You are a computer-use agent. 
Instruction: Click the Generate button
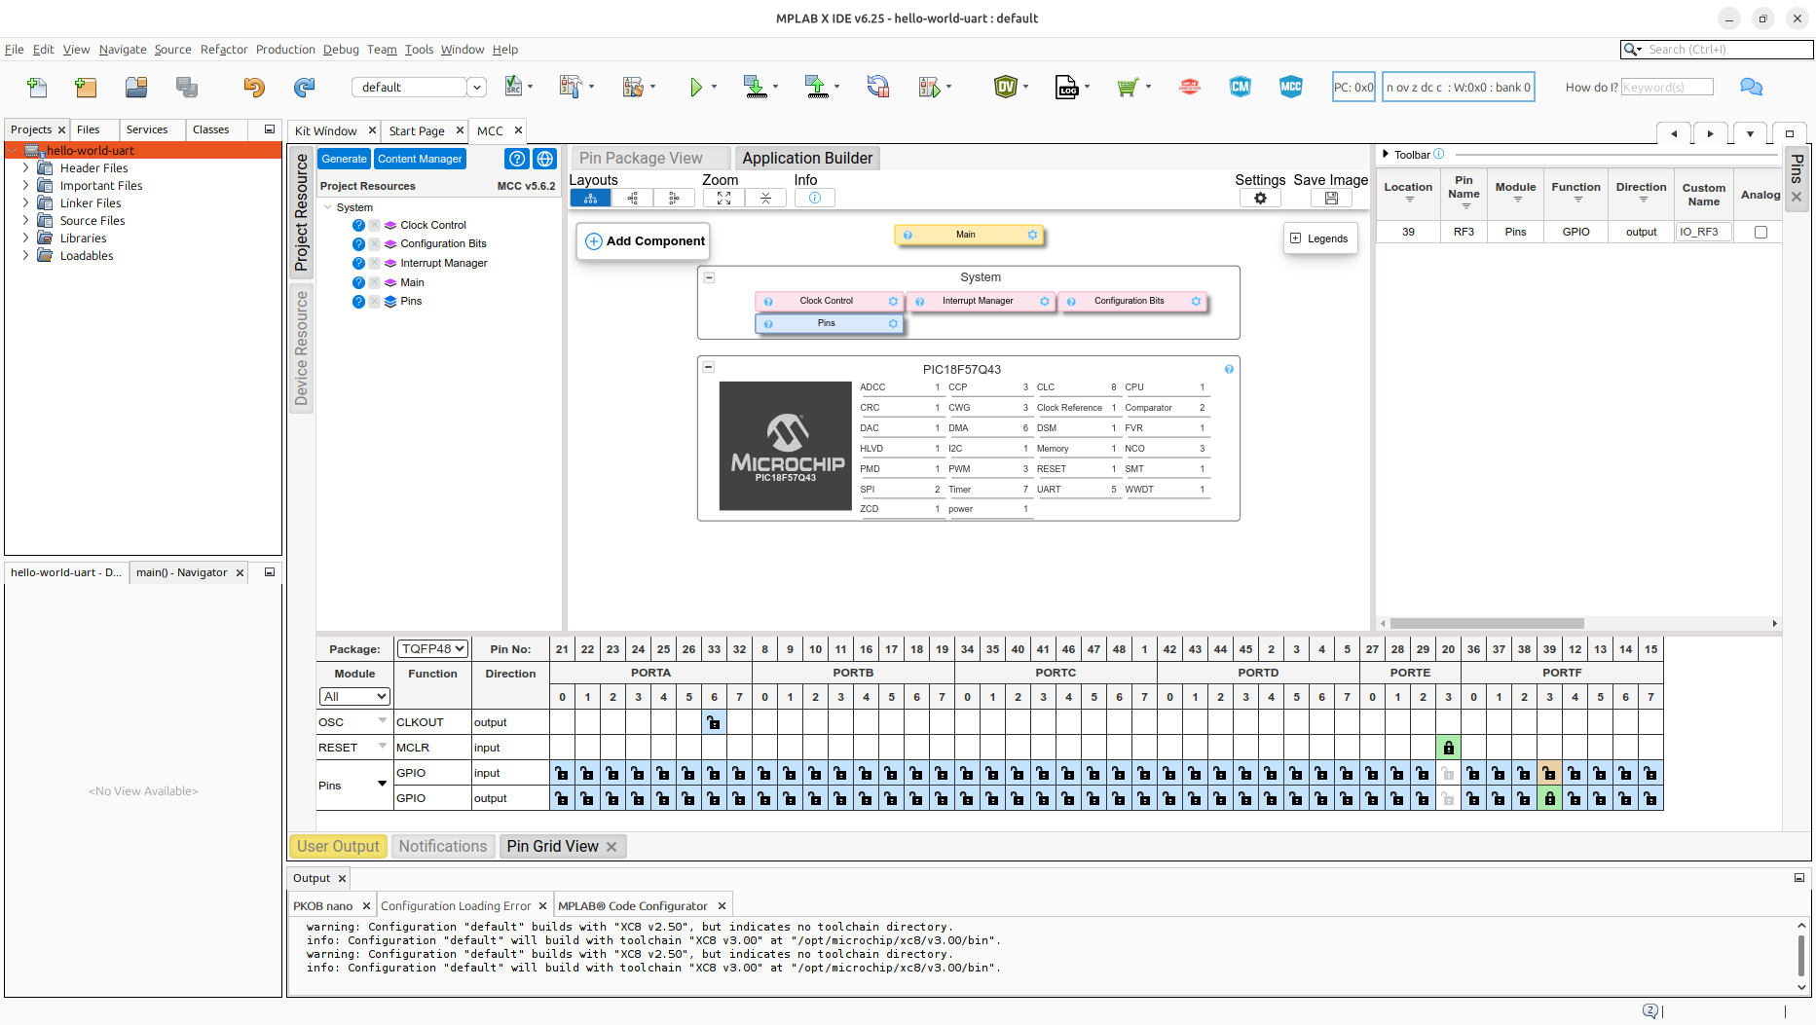[344, 159]
